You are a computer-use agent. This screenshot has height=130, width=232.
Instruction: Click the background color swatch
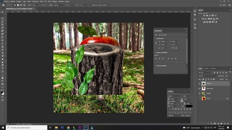[3, 94]
